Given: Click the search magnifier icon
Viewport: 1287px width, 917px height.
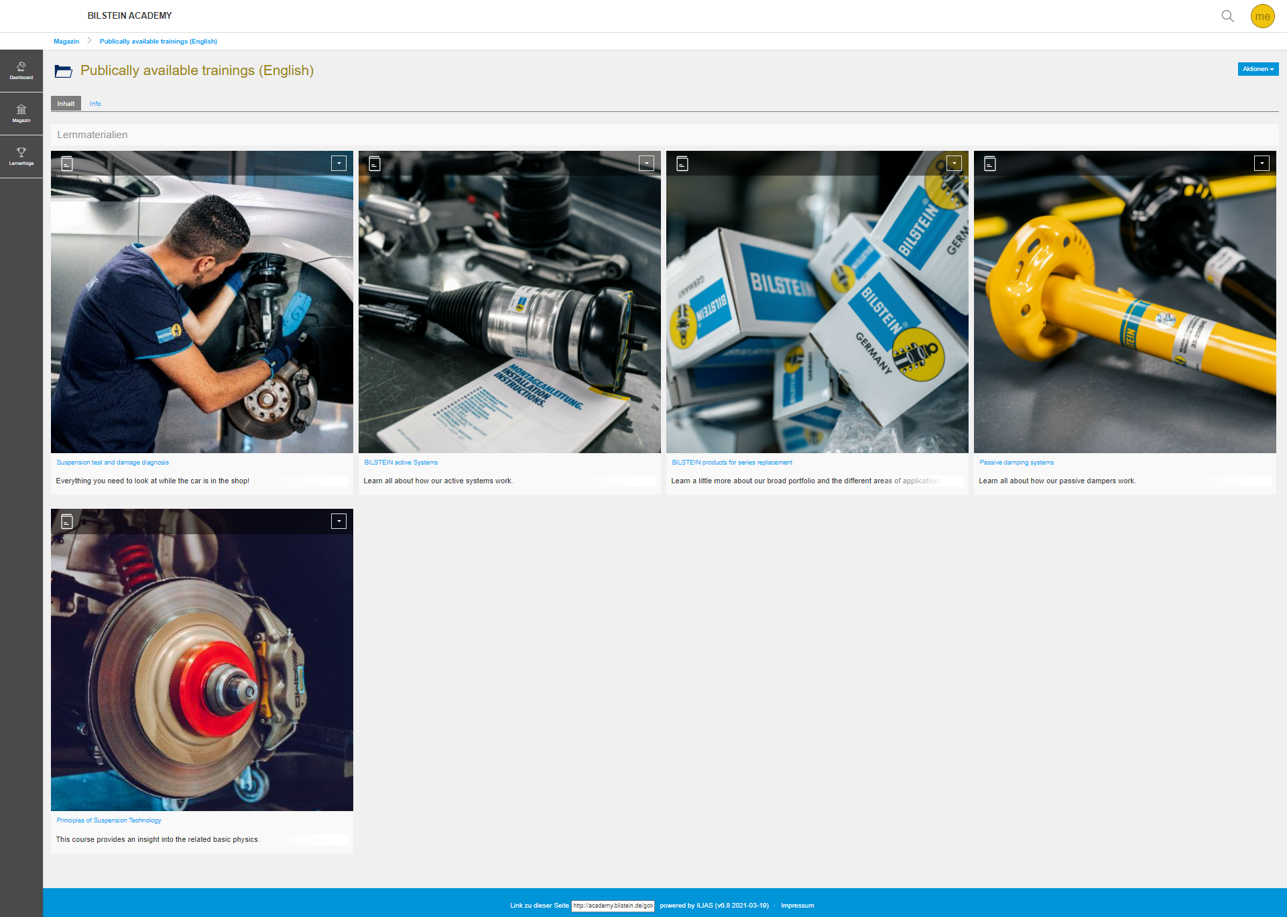Looking at the screenshot, I should pos(1227,16).
